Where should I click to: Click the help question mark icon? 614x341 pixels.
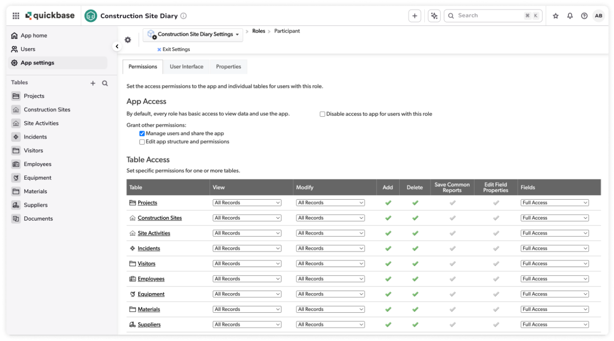point(584,15)
